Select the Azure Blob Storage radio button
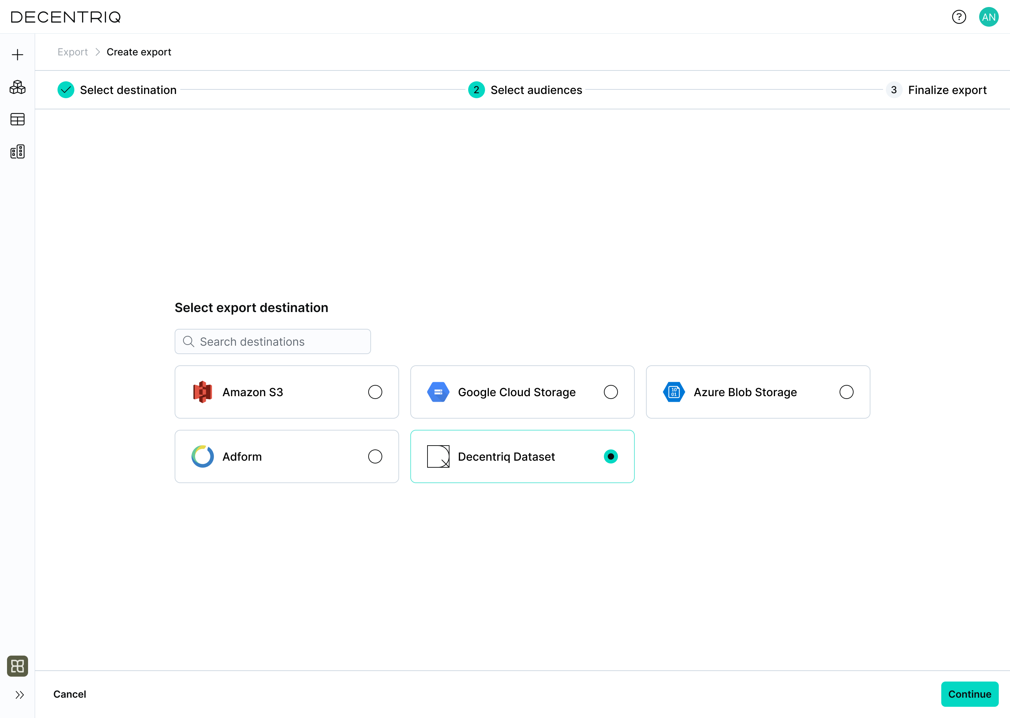The width and height of the screenshot is (1010, 718). pos(846,392)
